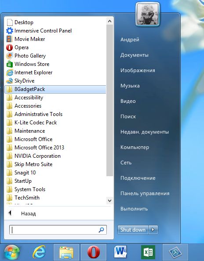Expand the Accessories folder

tap(55, 106)
